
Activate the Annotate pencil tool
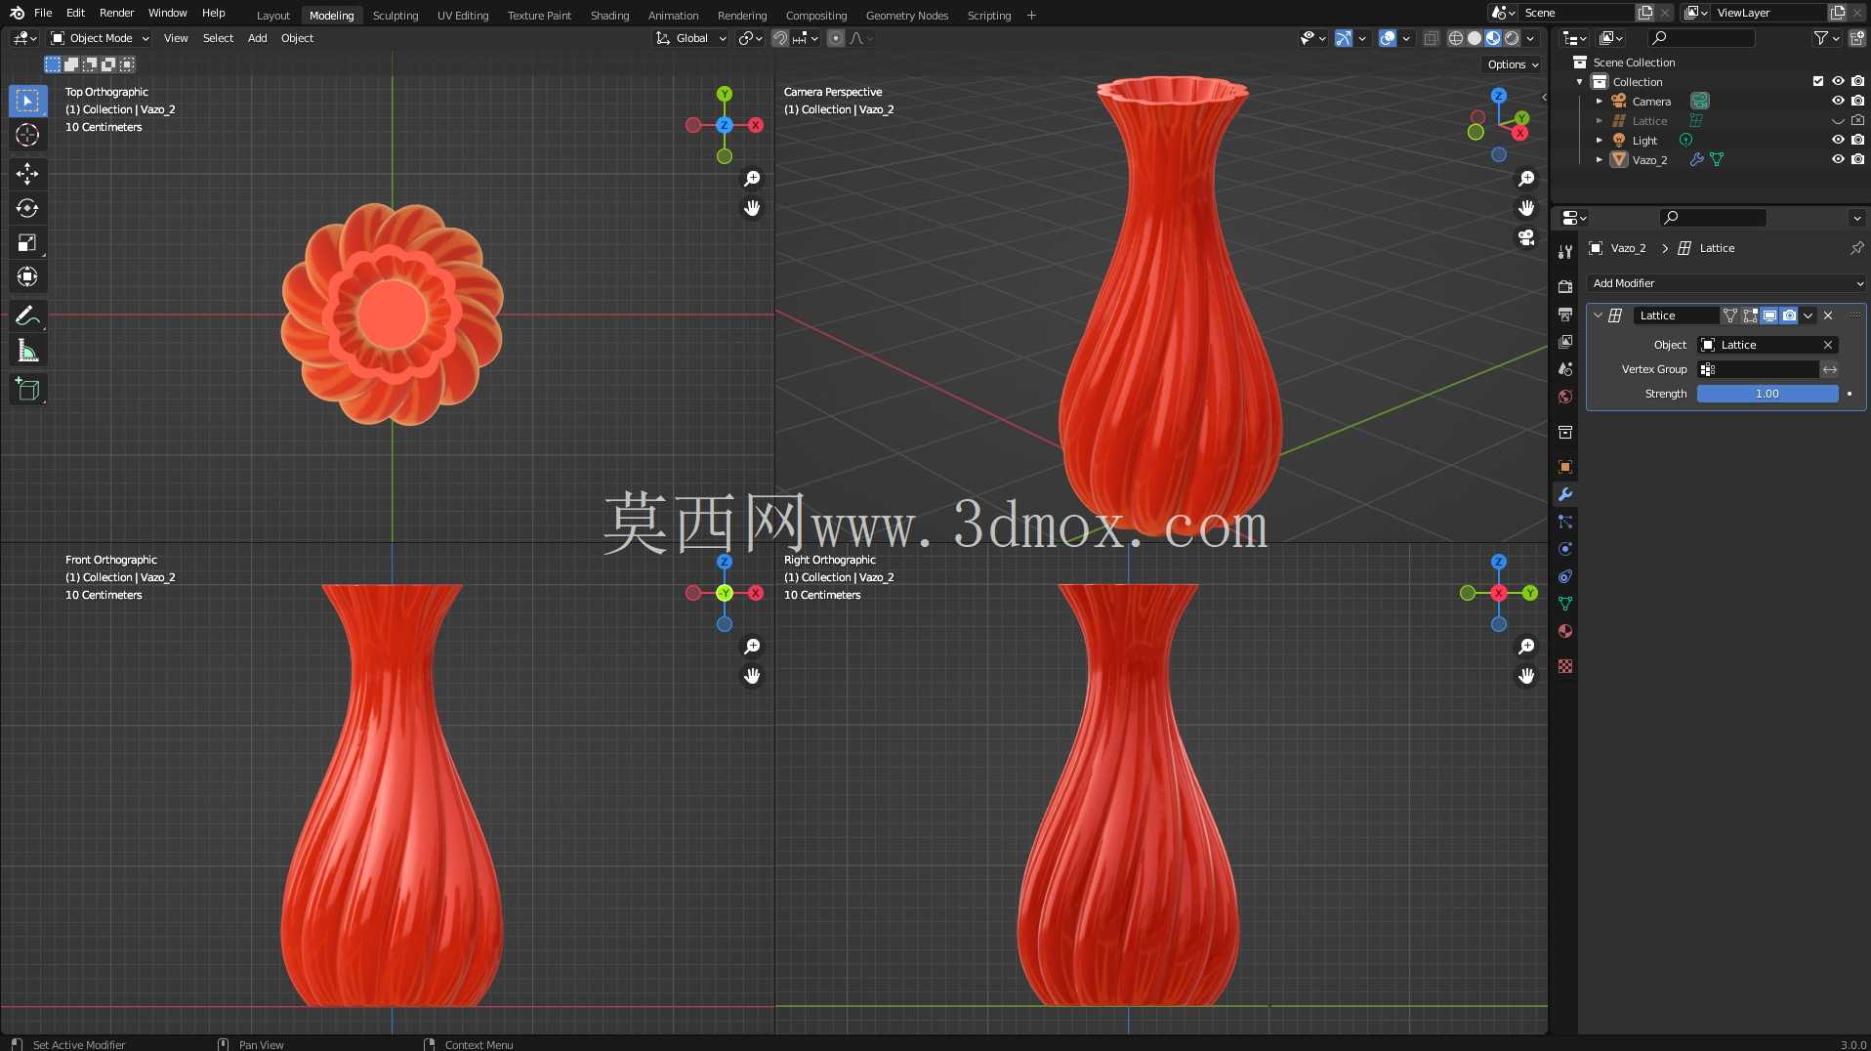[27, 315]
